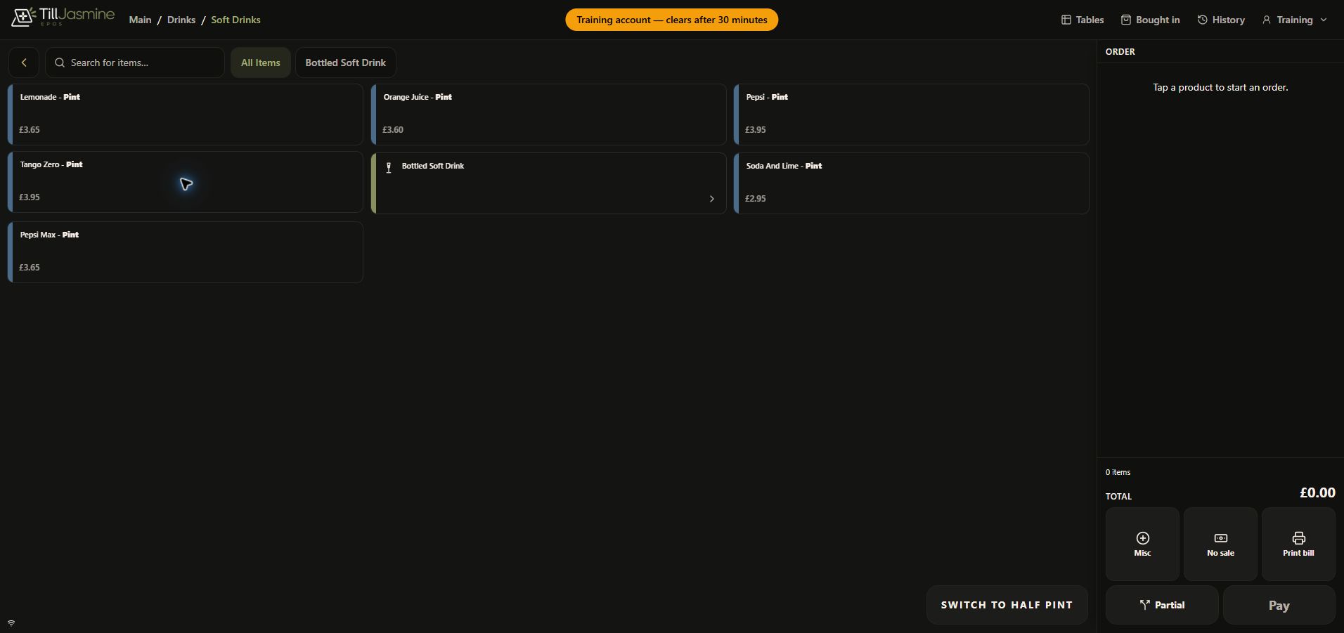Focus the Search for items field
The image size is (1344, 633).
(135, 63)
